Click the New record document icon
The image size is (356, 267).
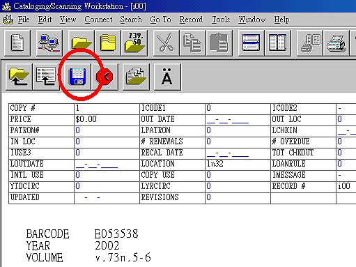(17, 43)
